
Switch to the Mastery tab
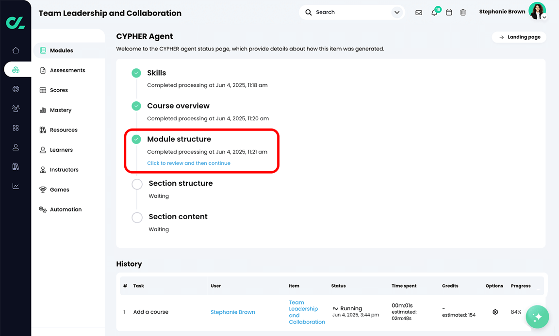point(60,110)
